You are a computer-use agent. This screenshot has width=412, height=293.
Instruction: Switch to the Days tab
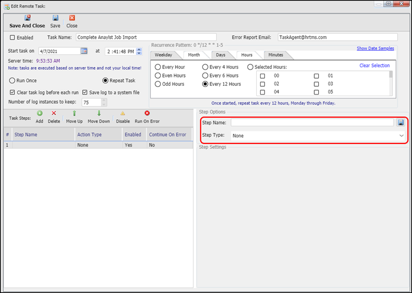pos(221,55)
